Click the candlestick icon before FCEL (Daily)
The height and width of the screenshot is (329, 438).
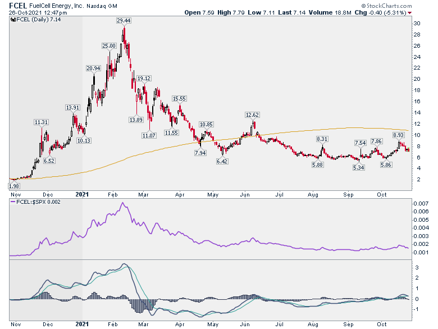tap(13, 20)
